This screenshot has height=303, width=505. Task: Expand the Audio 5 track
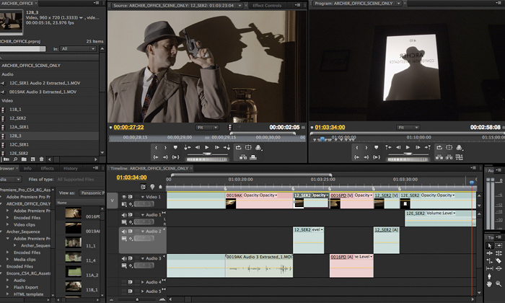pos(143,291)
